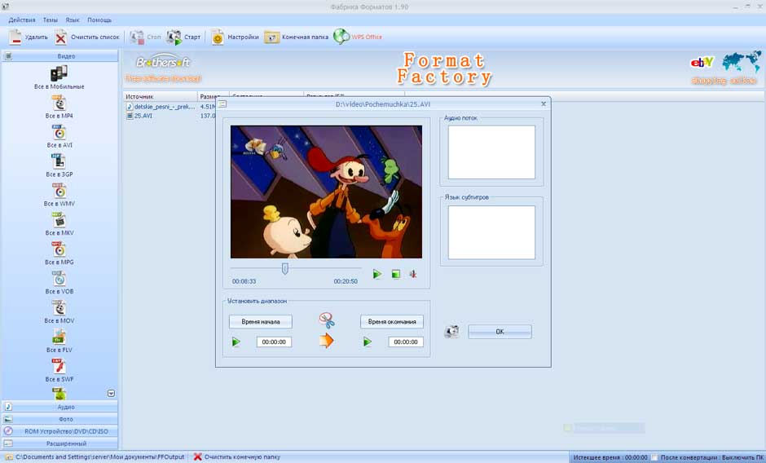Expand the Фото category panel
Viewport: 766px width, 463px height.
pyautogui.click(x=59, y=418)
